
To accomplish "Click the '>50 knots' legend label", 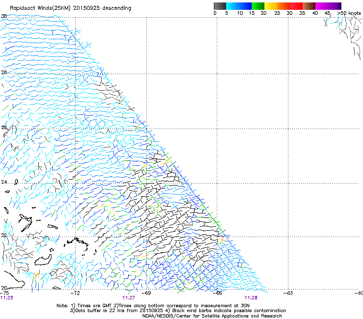I will [x=349, y=13].
